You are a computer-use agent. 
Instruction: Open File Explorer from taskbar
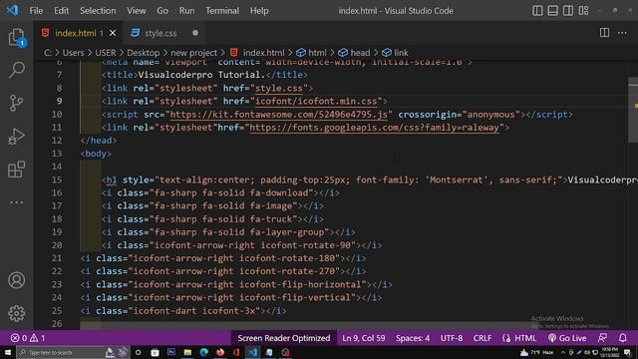pos(187,352)
